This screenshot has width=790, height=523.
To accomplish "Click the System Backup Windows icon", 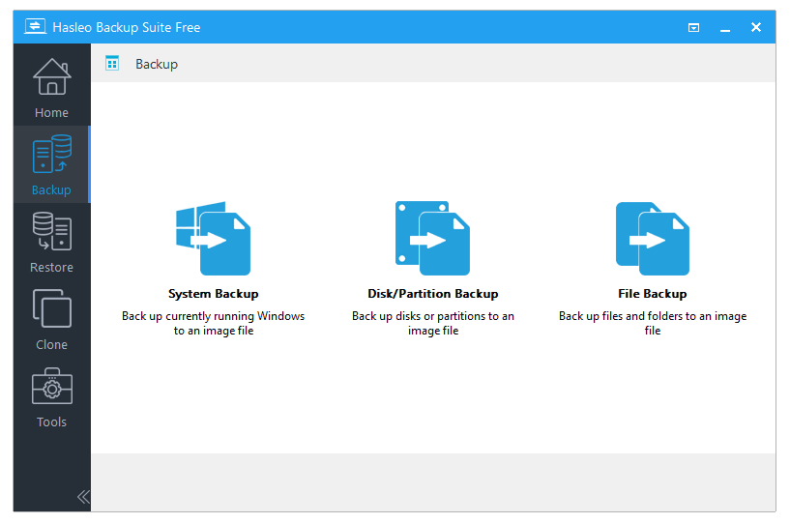I will coord(213,239).
